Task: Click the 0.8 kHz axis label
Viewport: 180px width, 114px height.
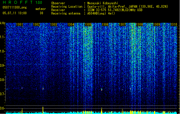Action: (x=2, y=80)
